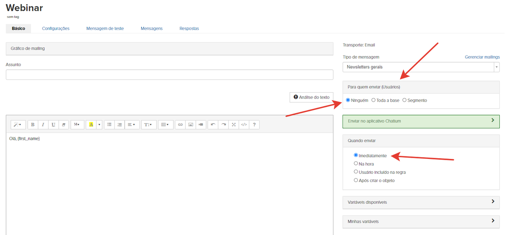Open the 'Mensagem de teste' tab
Viewport: 510px width, 235px height.
click(105, 28)
